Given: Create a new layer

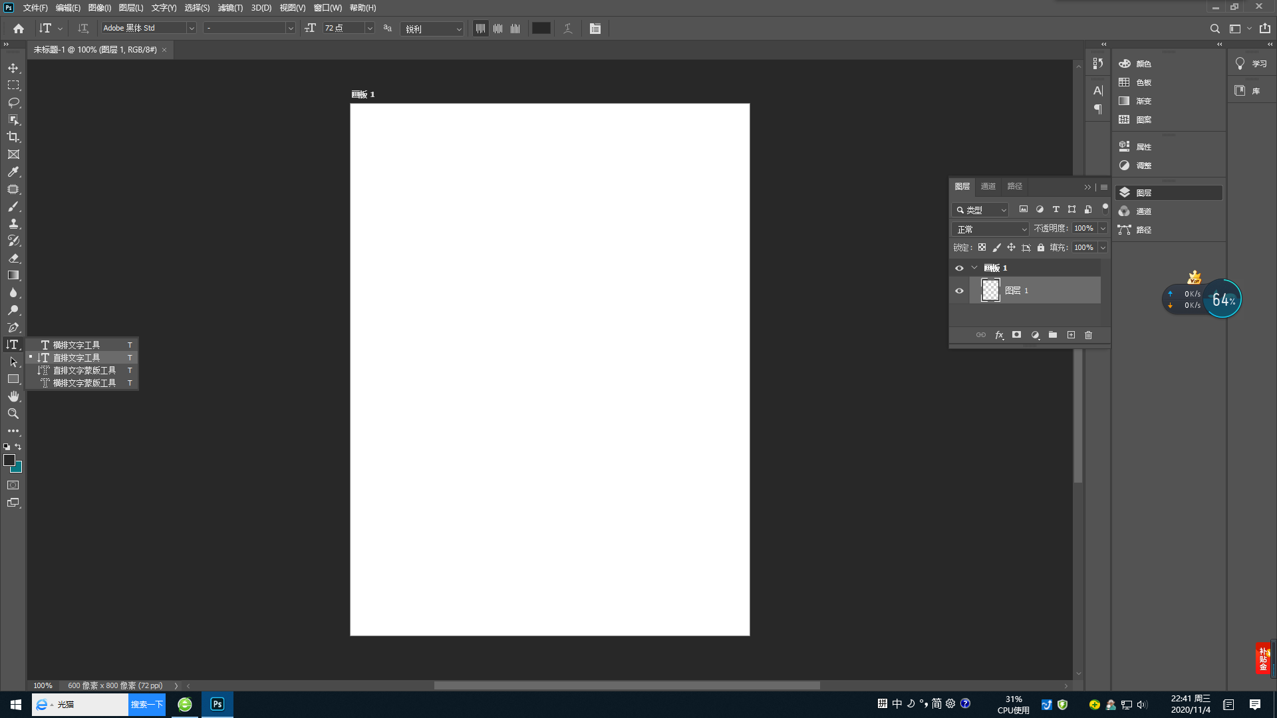Looking at the screenshot, I should pyautogui.click(x=1071, y=335).
